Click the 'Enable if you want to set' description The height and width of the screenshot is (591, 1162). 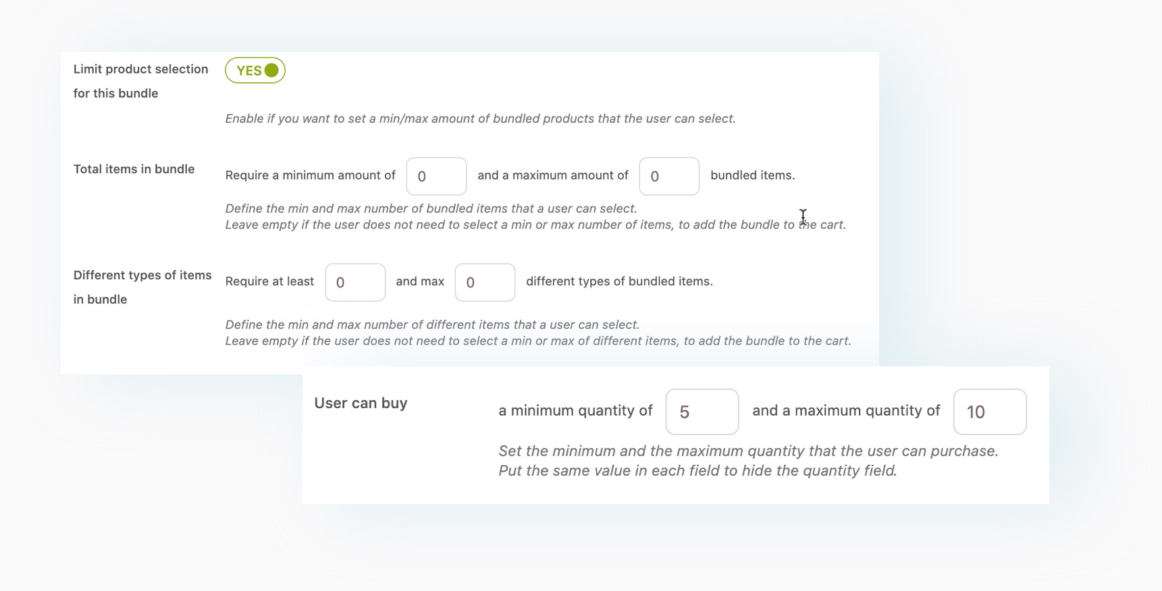pyautogui.click(x=480, y=119)
